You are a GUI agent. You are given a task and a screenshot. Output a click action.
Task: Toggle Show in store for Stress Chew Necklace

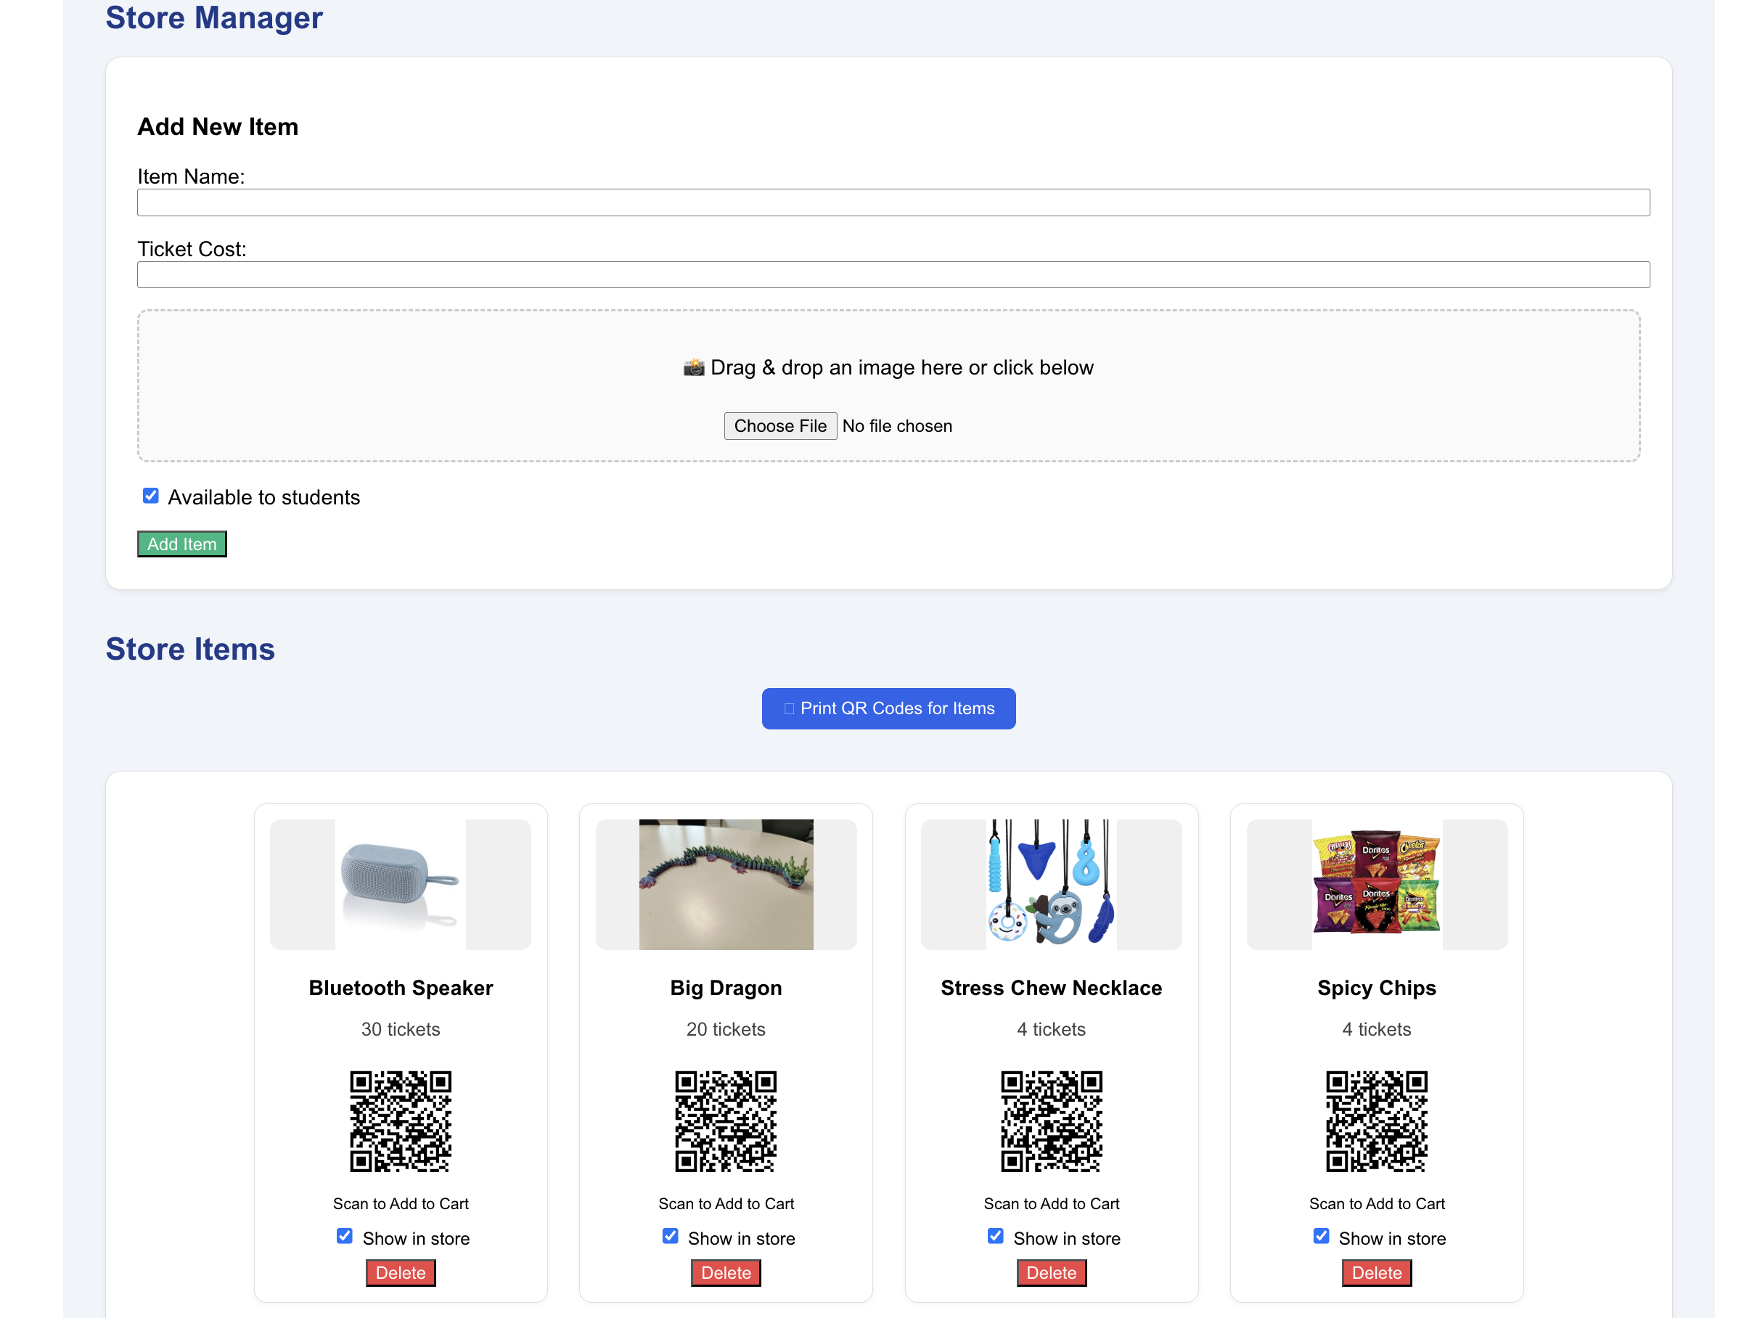996,1237
